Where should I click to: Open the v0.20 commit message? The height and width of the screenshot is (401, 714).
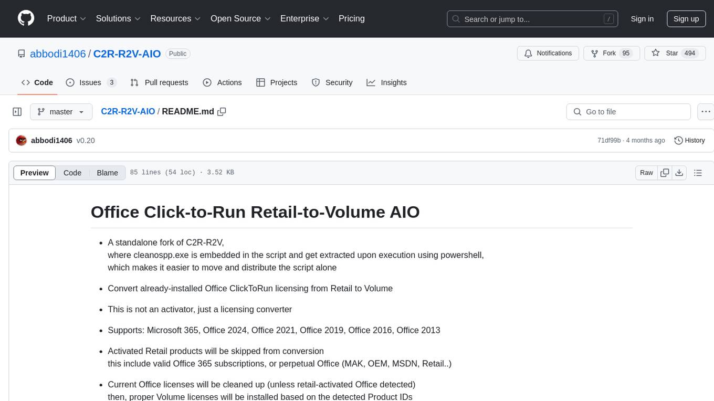[86, 141]
